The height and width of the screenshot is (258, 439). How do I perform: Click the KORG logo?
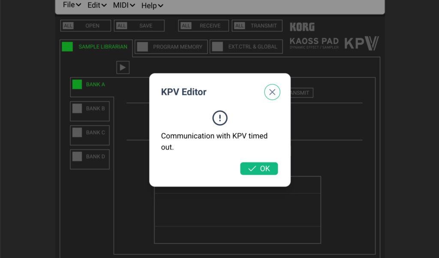(302, 27)
